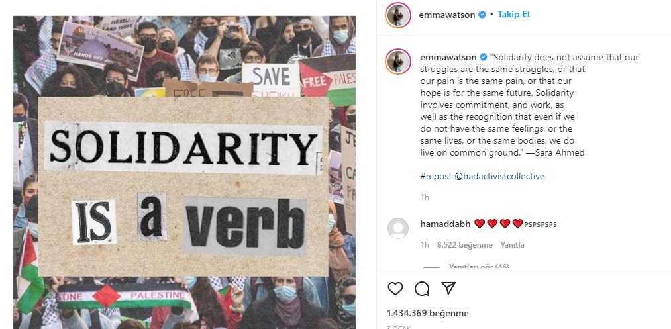
Task: Expand replies with Yanıtları gör
Action: [x=479, y=267]
